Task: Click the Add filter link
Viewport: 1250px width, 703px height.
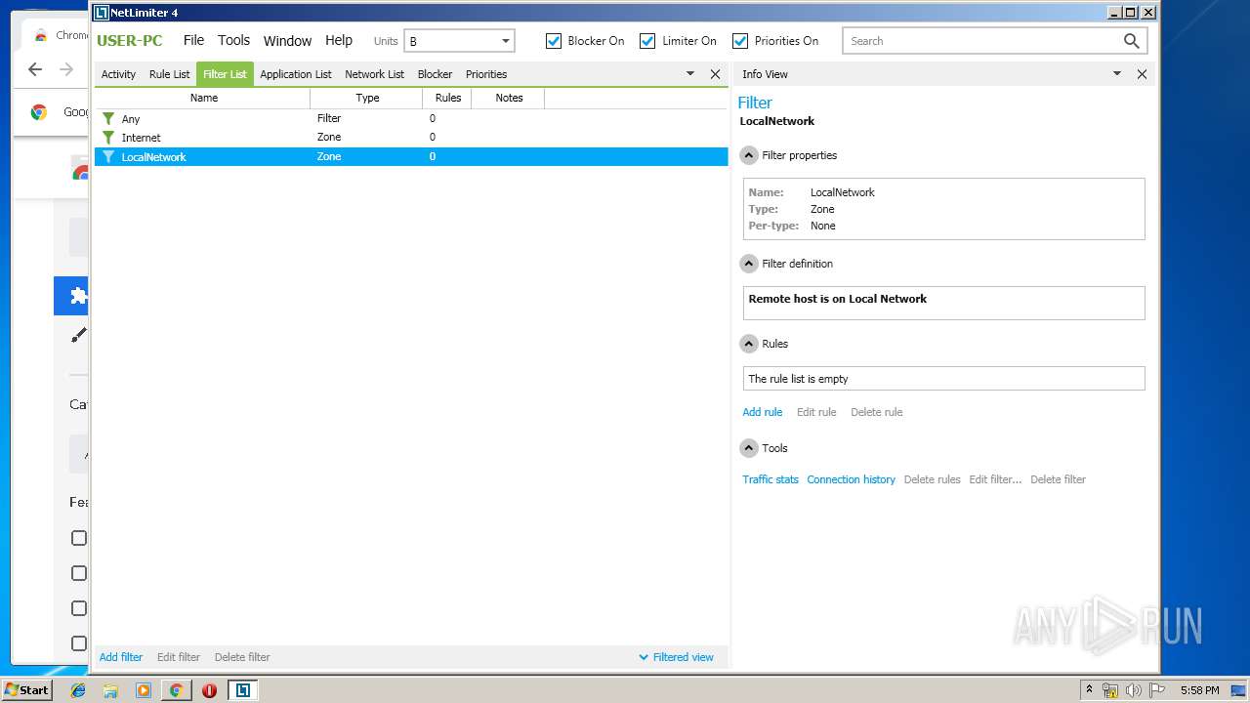Action: (x=121, y=657)
